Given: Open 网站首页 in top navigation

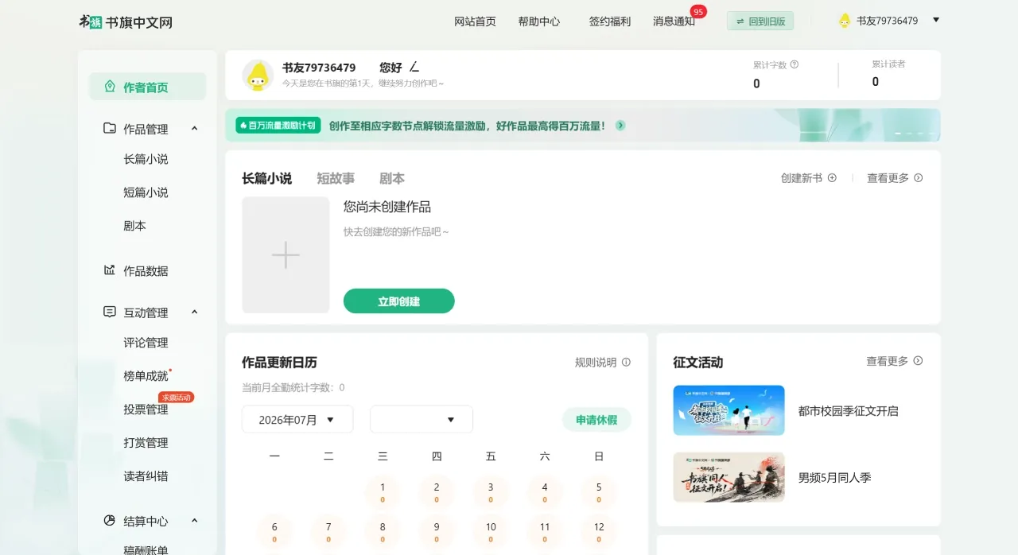Looking at the screenshot, I should point(475,21).
